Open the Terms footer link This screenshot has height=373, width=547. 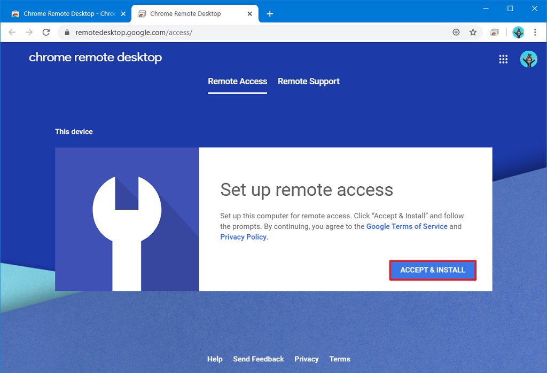coord(340,359)
